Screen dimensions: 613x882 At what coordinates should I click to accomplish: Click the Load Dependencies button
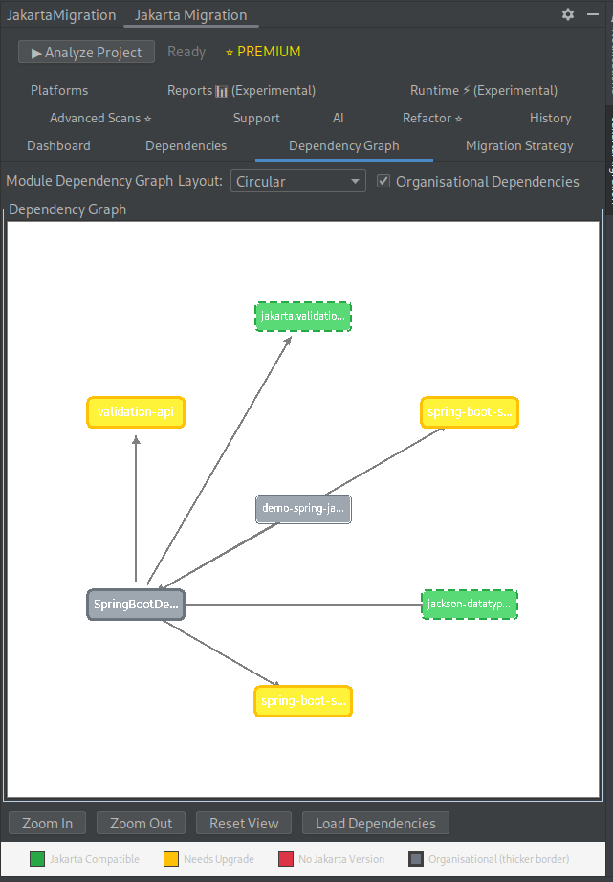[x=376, y=823]
